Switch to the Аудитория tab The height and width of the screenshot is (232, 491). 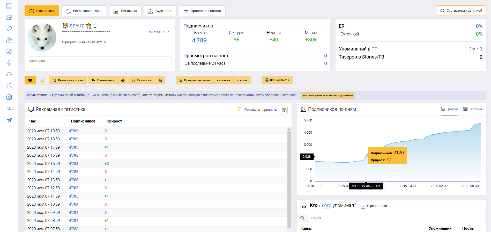coord(160,11)
